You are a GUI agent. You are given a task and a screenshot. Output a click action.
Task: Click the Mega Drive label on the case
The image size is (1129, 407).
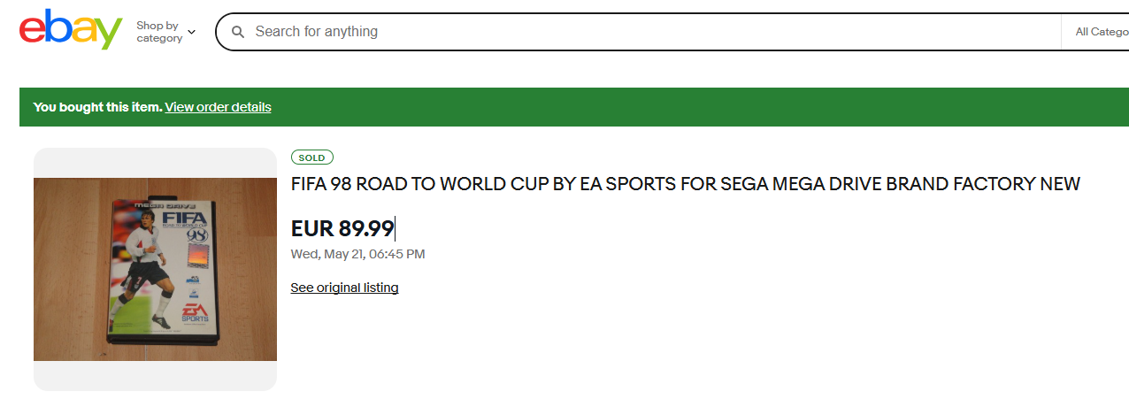coord(164,204)
